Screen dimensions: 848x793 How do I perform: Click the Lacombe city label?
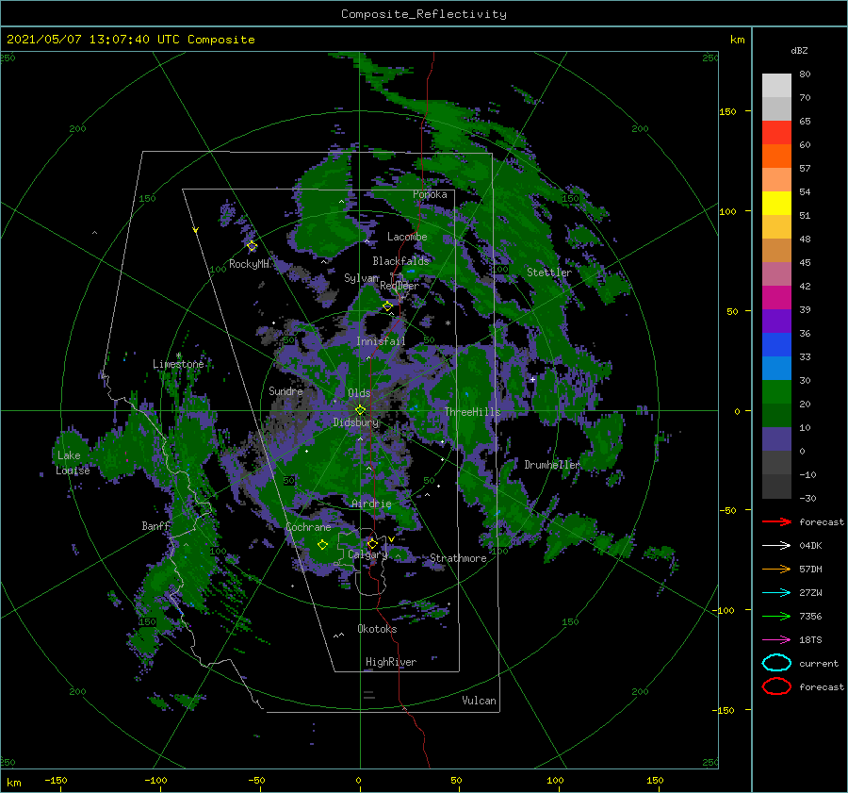click(x=407, y=237)
